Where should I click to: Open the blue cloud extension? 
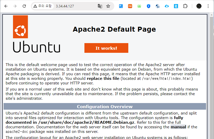click(167, 6)
